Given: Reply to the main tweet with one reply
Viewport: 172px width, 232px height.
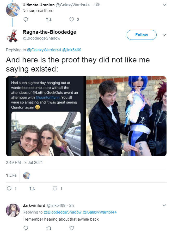Looking at the screenshot, I should tap(9, 189).
